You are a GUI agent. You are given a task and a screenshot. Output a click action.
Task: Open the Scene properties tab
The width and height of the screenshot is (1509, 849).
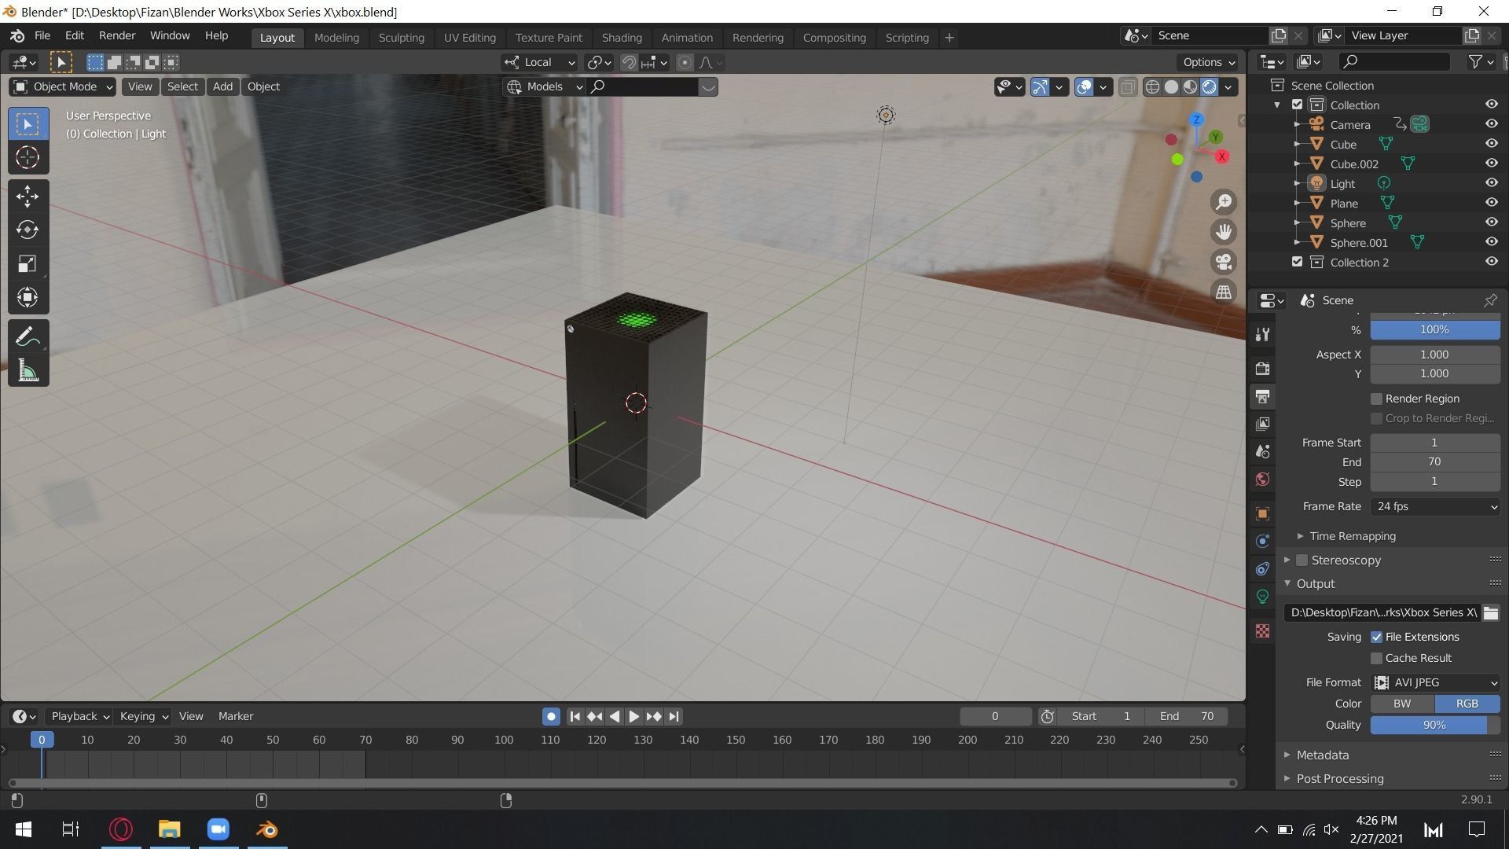click(1262, 451)
